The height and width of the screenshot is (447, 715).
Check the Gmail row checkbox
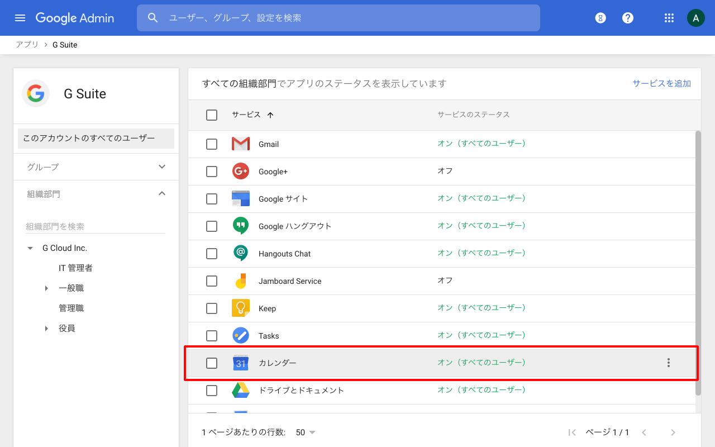(212, 144)
